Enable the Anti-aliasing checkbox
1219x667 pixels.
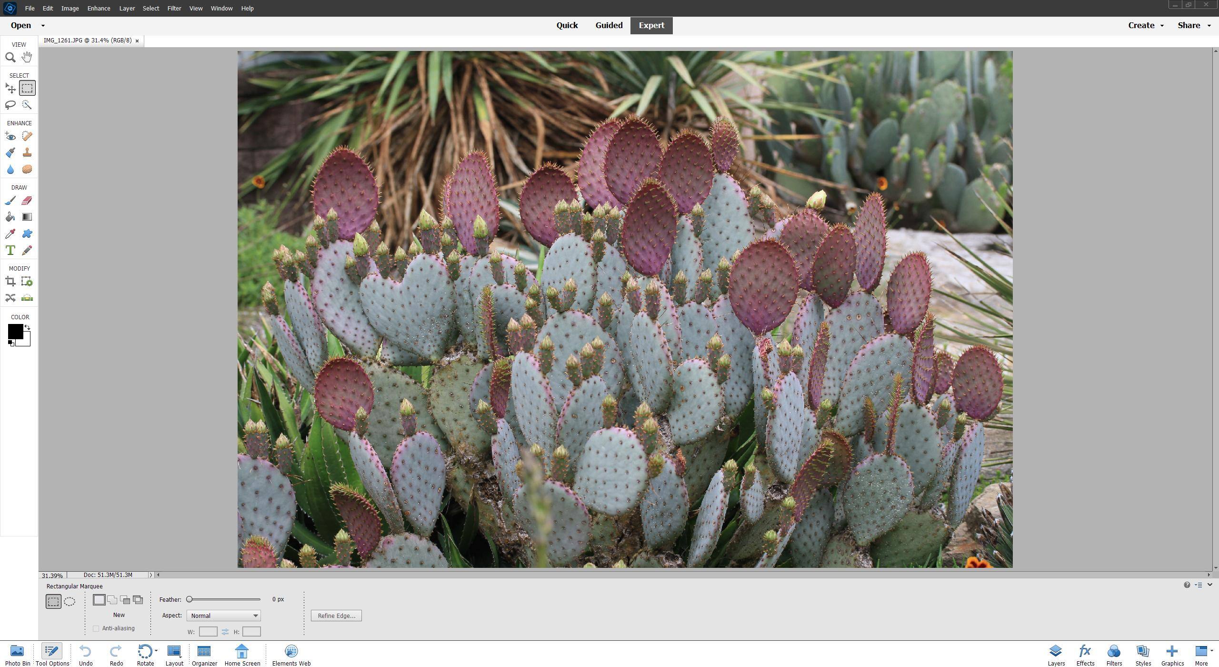(x=96, y=628)
